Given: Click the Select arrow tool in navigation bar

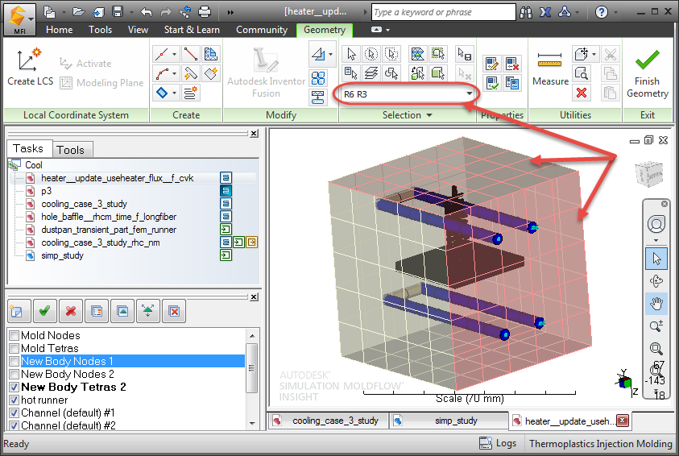Looking at the screenshot, I should point(656,259).
